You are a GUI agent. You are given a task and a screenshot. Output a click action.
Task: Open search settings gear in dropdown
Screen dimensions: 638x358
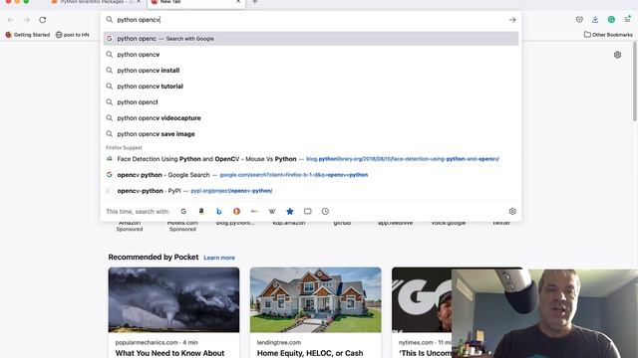512,212
